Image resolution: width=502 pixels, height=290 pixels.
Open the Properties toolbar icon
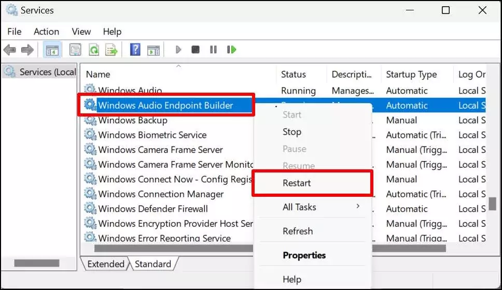click(76, 50)
